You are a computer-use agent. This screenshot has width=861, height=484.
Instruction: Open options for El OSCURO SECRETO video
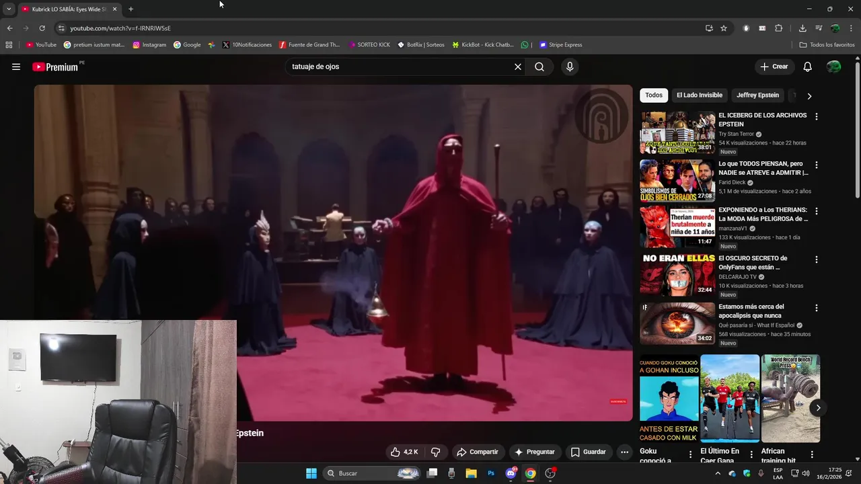coord(817,259)
